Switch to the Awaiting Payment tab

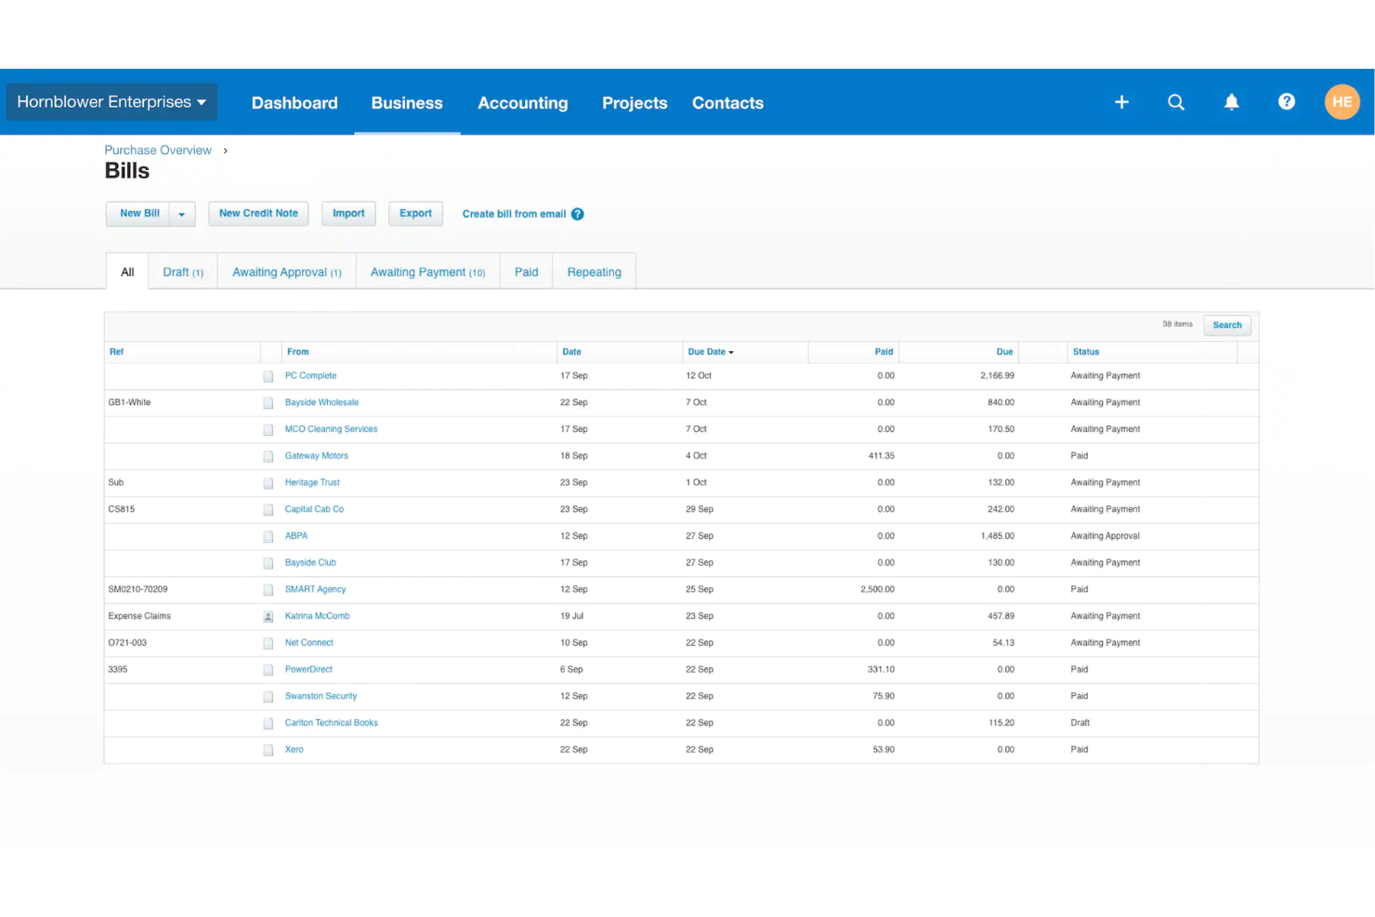pyautogui.click(x=428, y=272)
